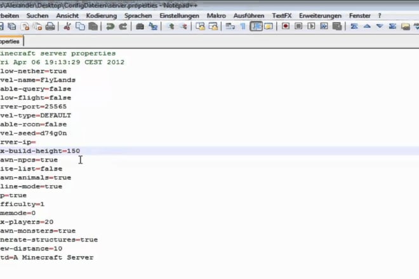This screenshot has height=279, width=419.
Task: Click the flight=false line
Action: (36, 98)
